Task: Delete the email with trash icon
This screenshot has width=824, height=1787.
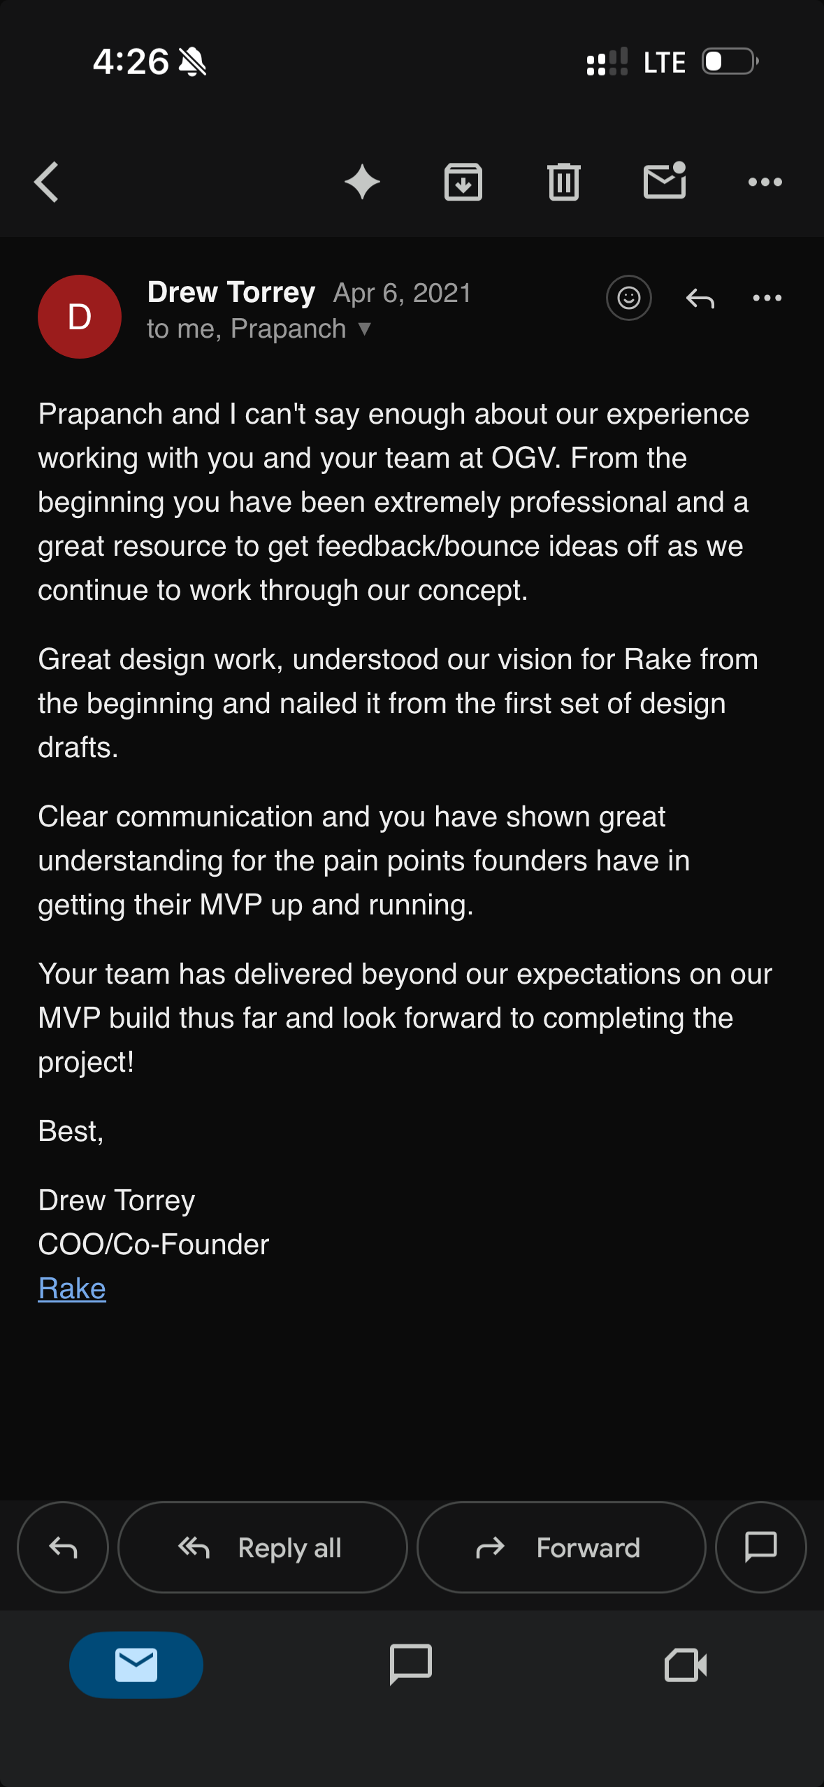Action: [564, 182]
